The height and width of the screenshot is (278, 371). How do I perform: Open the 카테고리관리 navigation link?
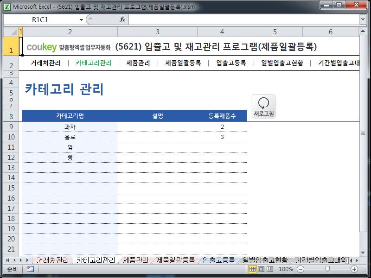(x=94, y=63)
